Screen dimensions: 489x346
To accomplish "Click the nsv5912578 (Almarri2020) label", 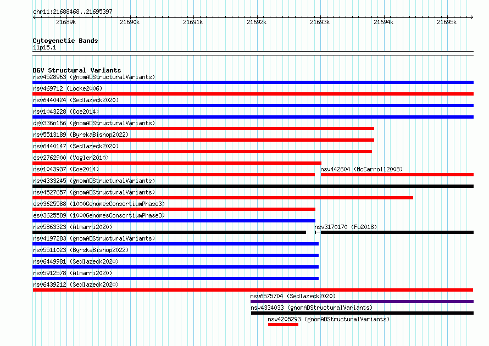I will point(73,273).
